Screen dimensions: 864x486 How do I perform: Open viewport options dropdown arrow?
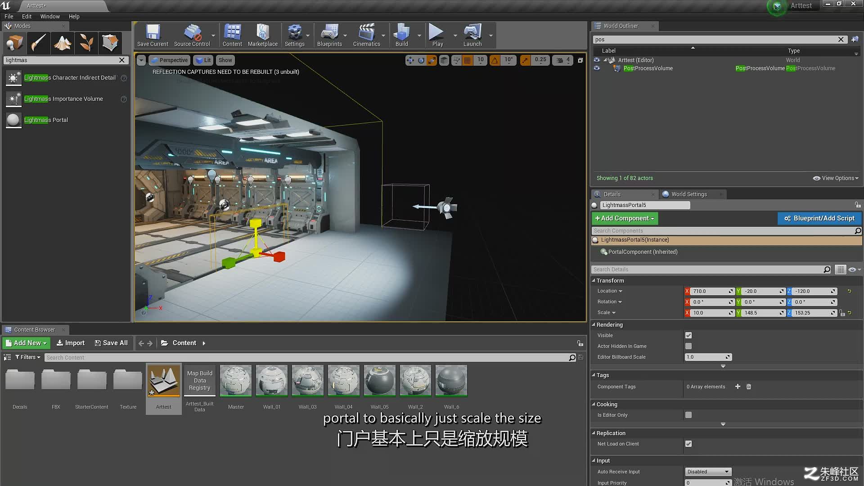pyautogui.click(x=141, y=60)
